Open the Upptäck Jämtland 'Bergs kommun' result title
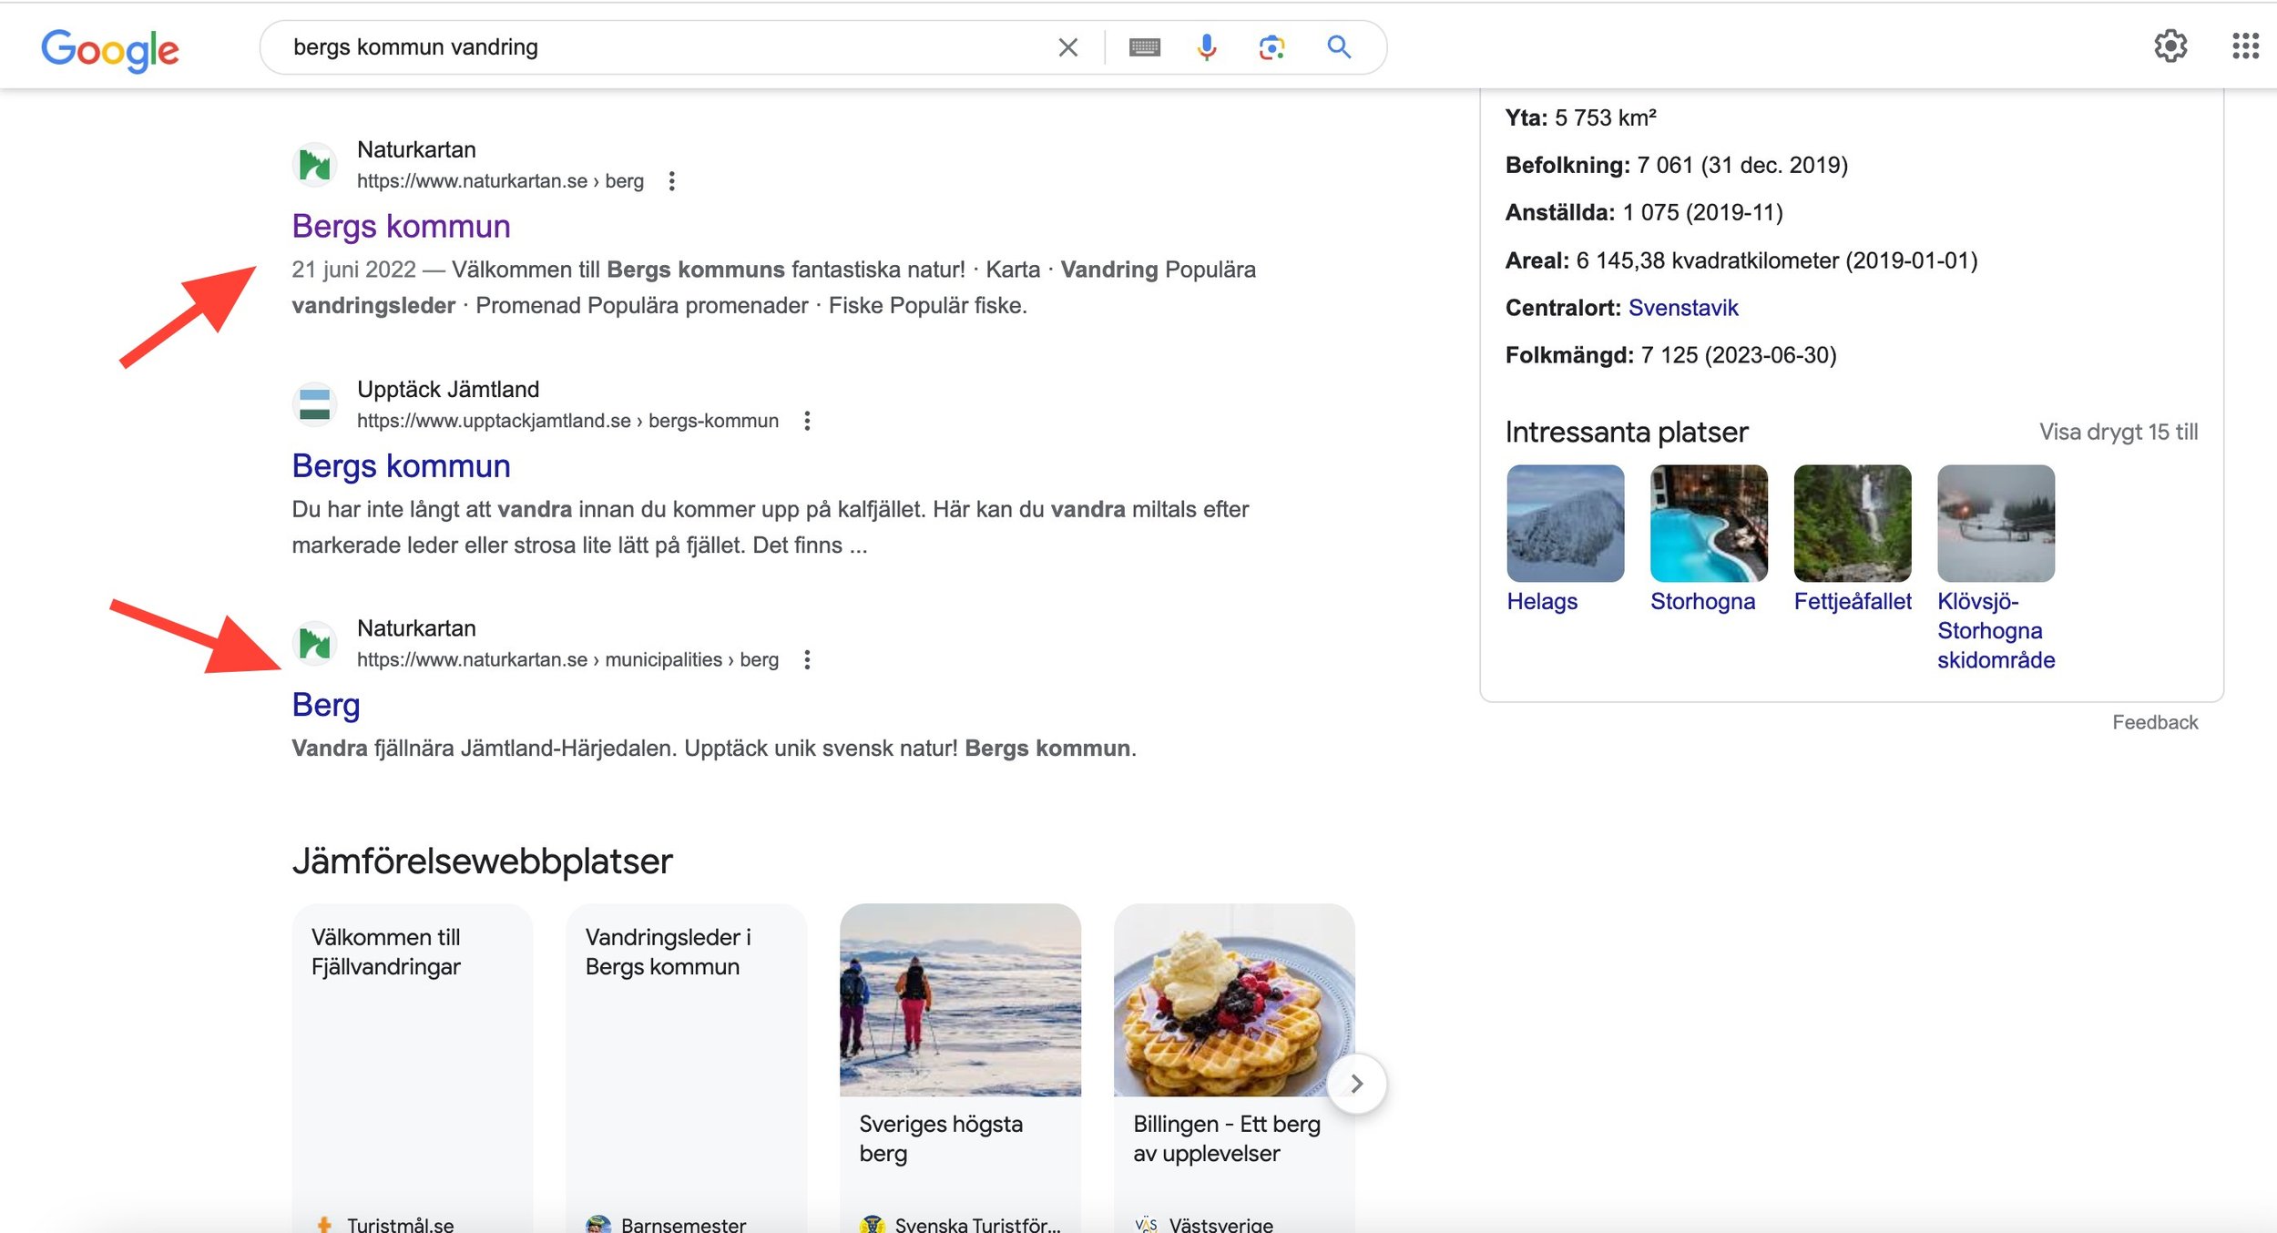The height and width of the screenshot is (1233, 2277). tap(401, 465)
